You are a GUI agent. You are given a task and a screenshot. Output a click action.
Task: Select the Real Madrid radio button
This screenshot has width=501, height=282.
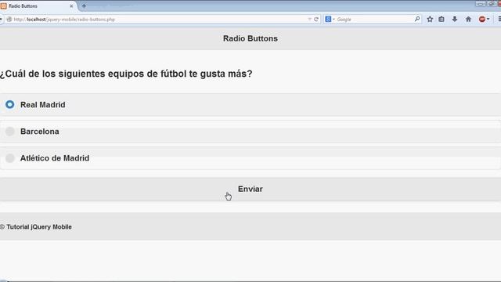10,104
